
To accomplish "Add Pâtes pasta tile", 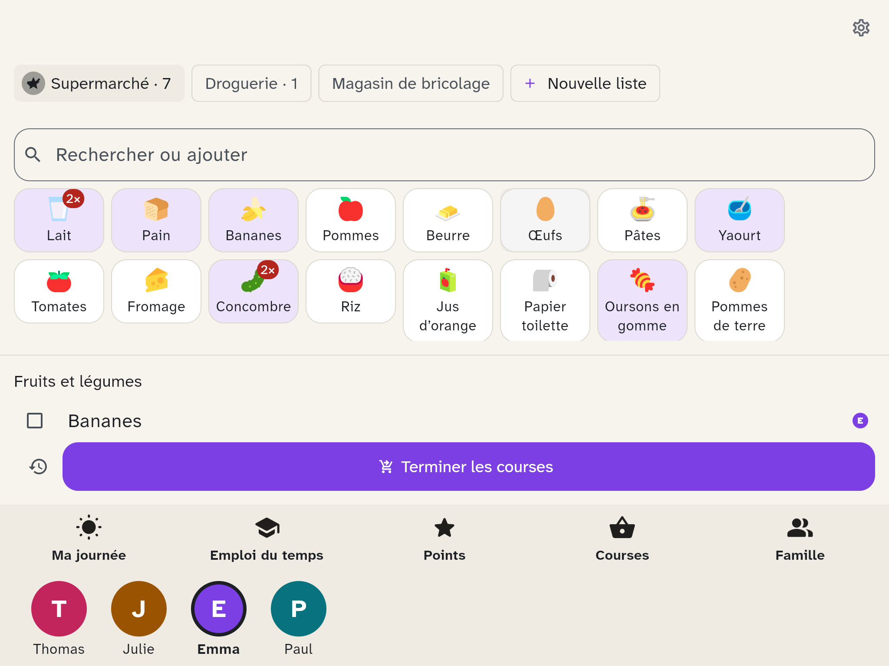I will tap(642, 220).
